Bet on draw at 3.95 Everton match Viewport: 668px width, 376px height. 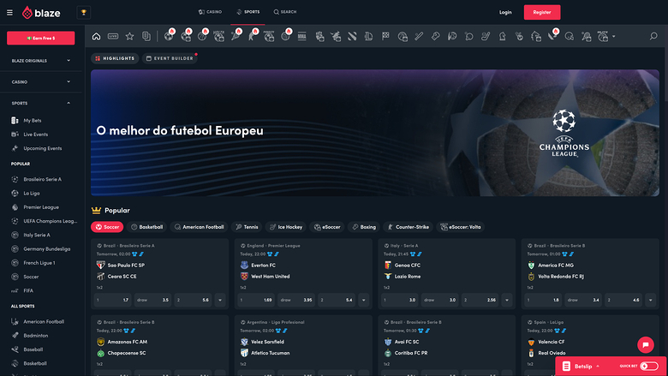click(296, 300)
